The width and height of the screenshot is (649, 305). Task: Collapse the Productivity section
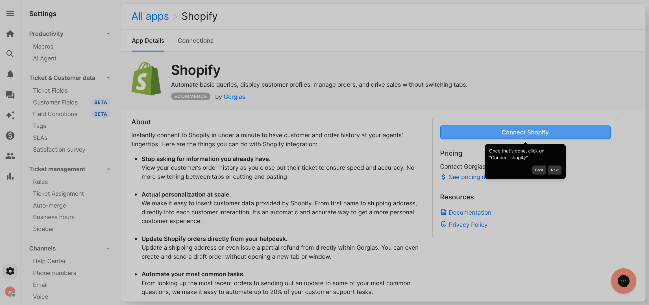coord(108,34)
